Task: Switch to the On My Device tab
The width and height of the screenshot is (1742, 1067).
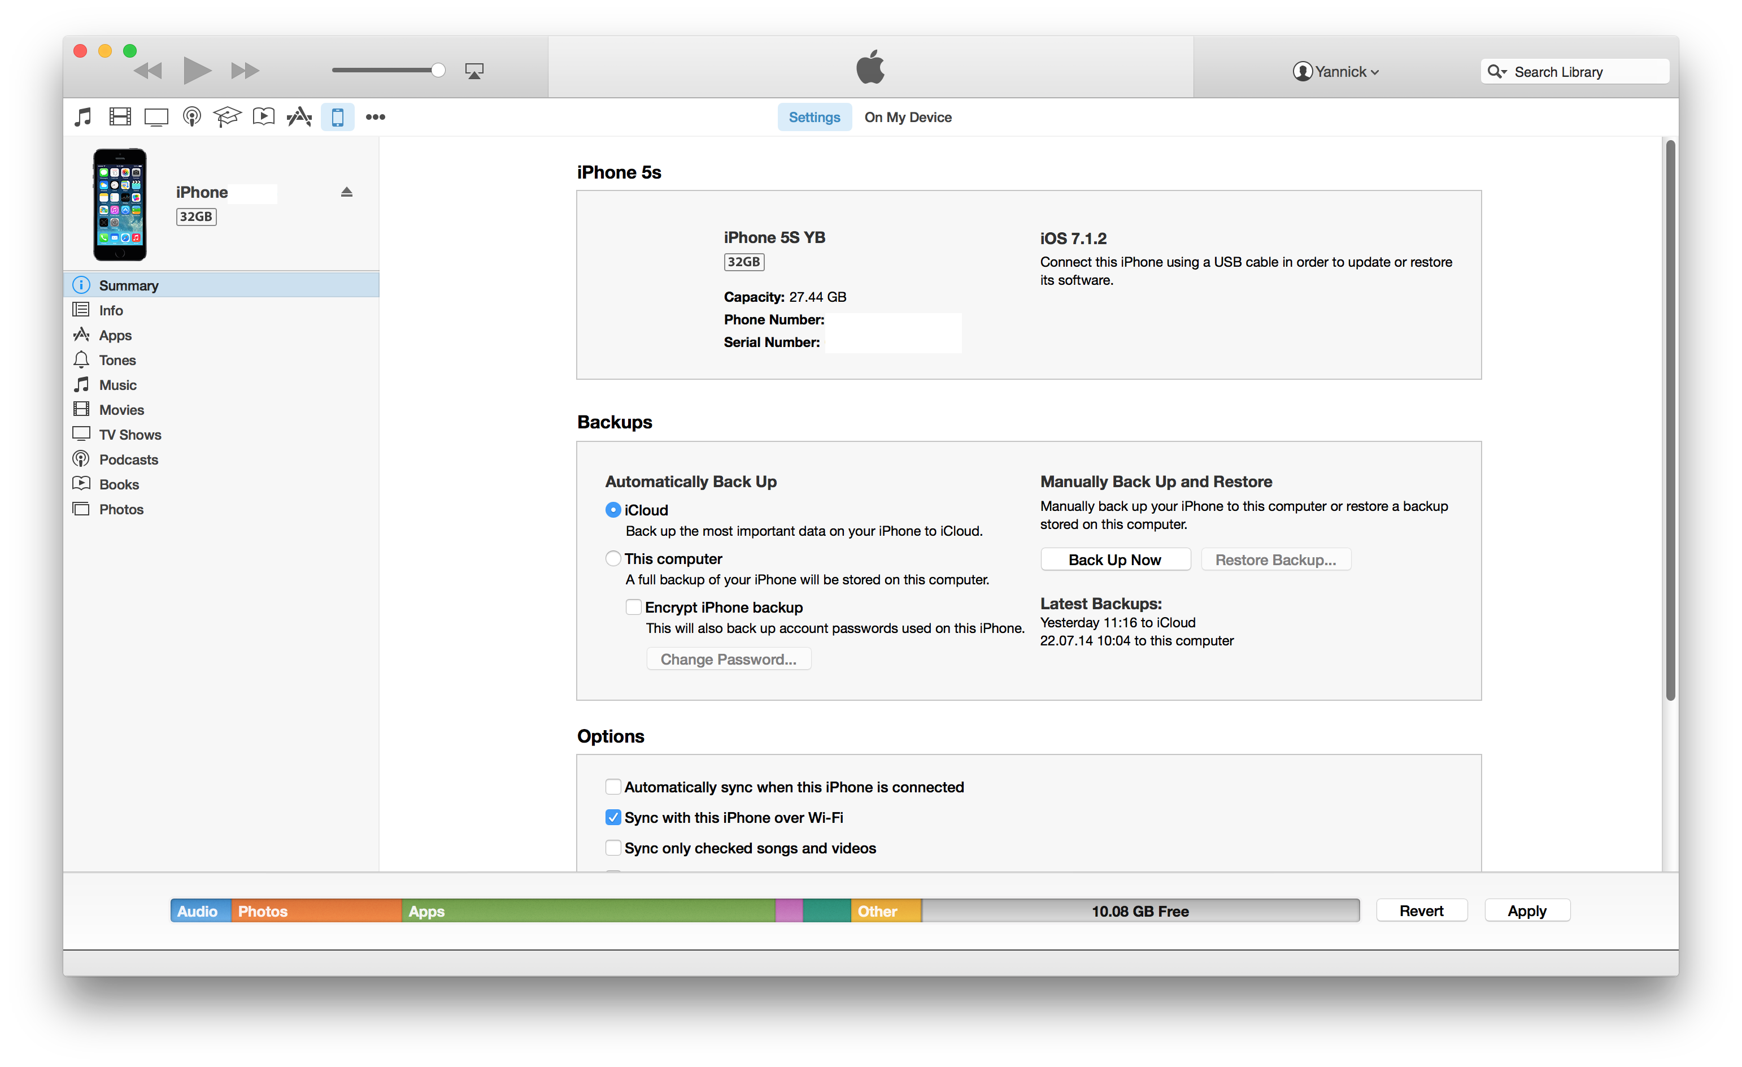Action: pyautogui.click(x=908, y=117)
